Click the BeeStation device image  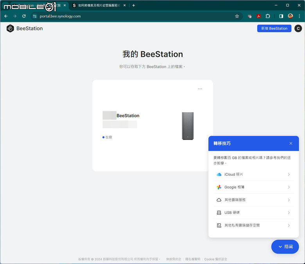[188, 126]
